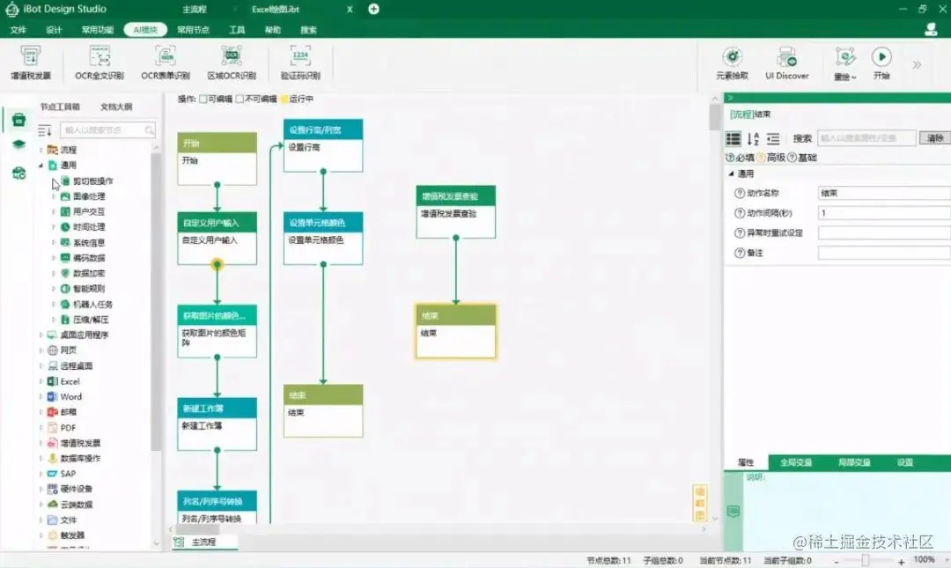Collapse the 通用 tree node
951x568 pixels.
tap(41, 165)
